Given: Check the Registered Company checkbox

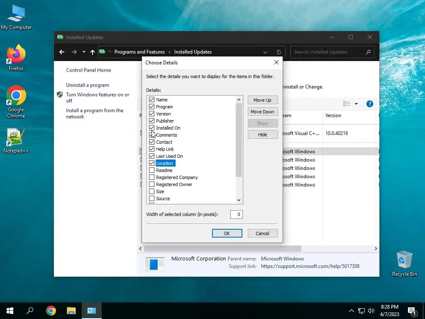Looking at the screenshot, I should click(152, 177).
